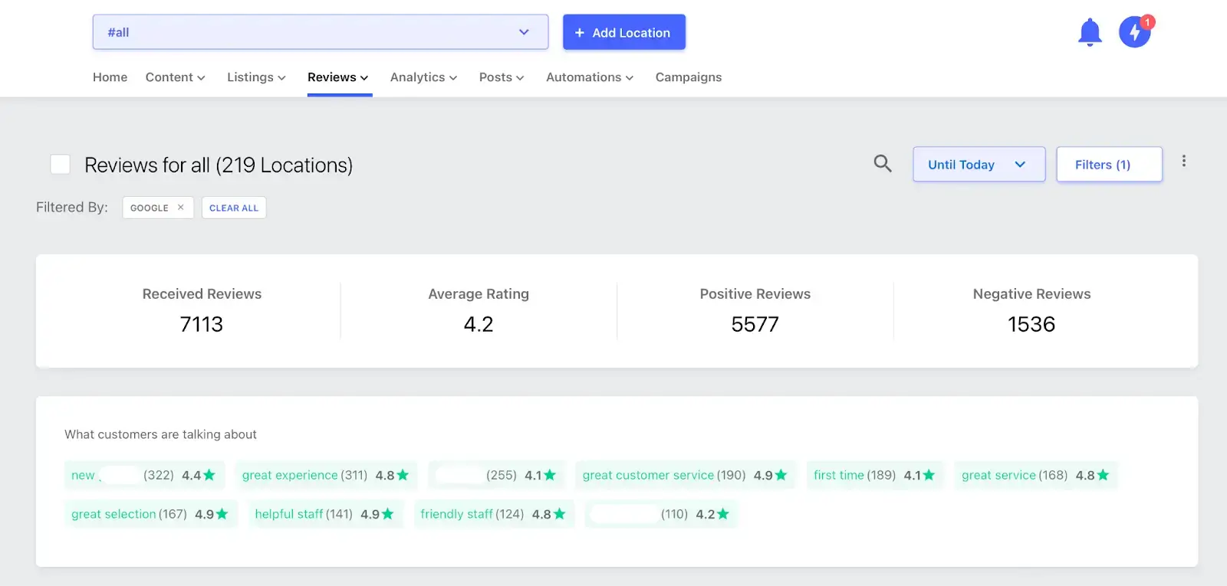This screenshot has height=586, width=1227.
Task: Go to the Home tab
Action: tap(110, 77)
